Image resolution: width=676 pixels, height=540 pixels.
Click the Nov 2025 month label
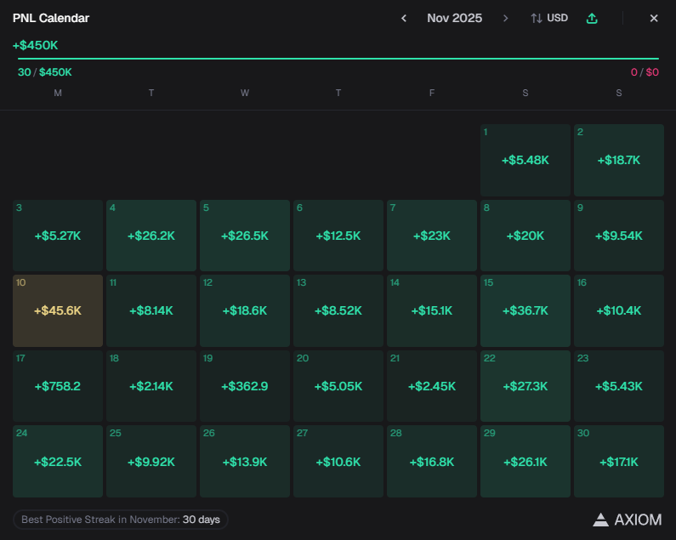(x=454, y=18)
